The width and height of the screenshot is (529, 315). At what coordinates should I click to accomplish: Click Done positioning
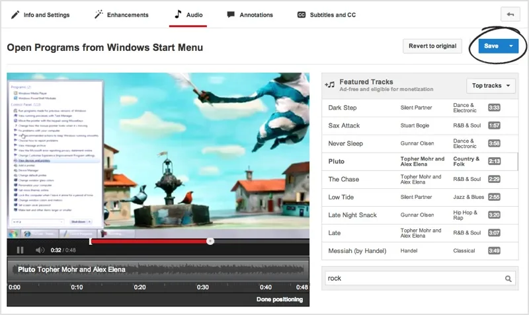(x=279, y=299)
